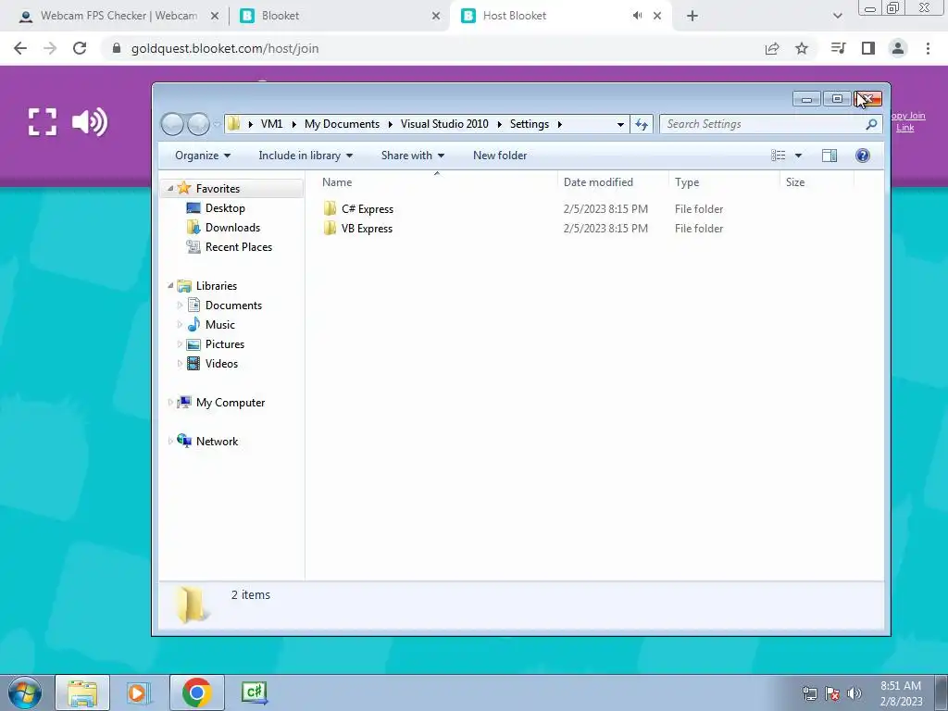Select the Pictures library

click(224, 344)
